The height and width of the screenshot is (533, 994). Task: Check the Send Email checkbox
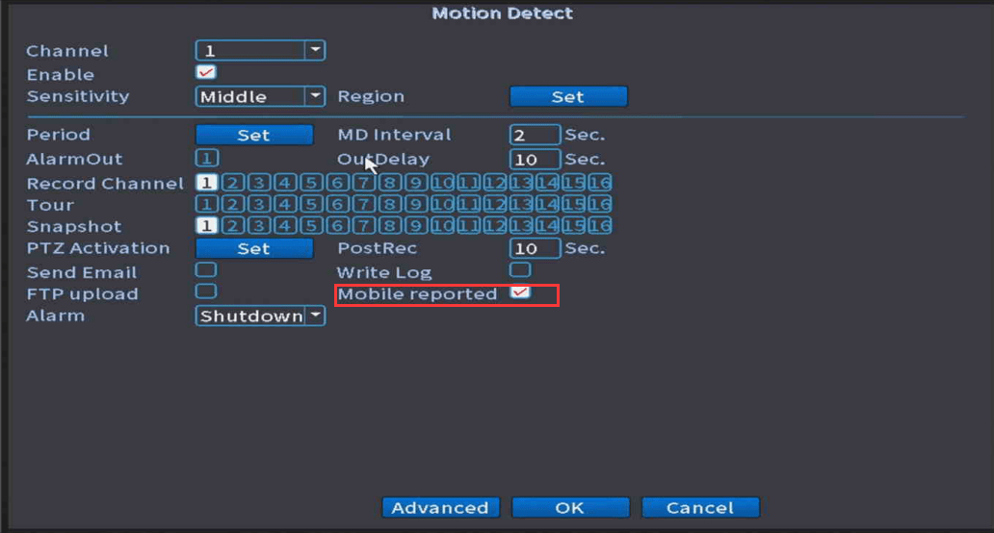206,270
